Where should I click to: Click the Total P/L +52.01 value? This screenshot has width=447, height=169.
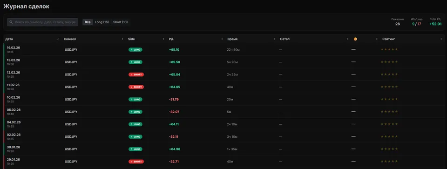[436, 24]
